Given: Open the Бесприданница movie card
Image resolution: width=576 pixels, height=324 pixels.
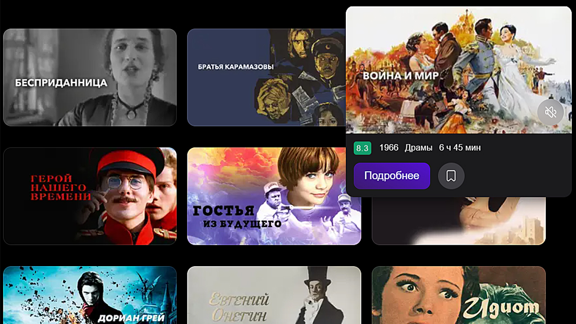Looking at the screenshot, I should [x=90, y=77].
